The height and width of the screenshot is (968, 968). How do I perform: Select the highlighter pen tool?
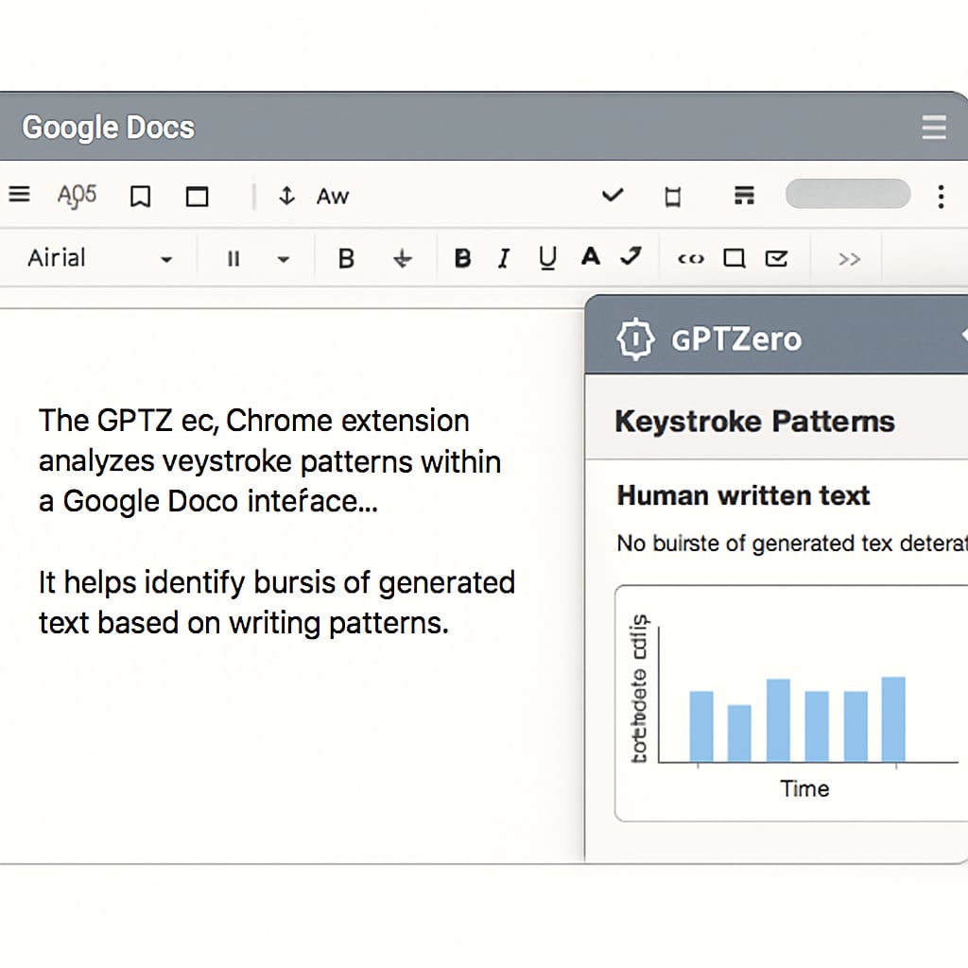tap(631, 255)
